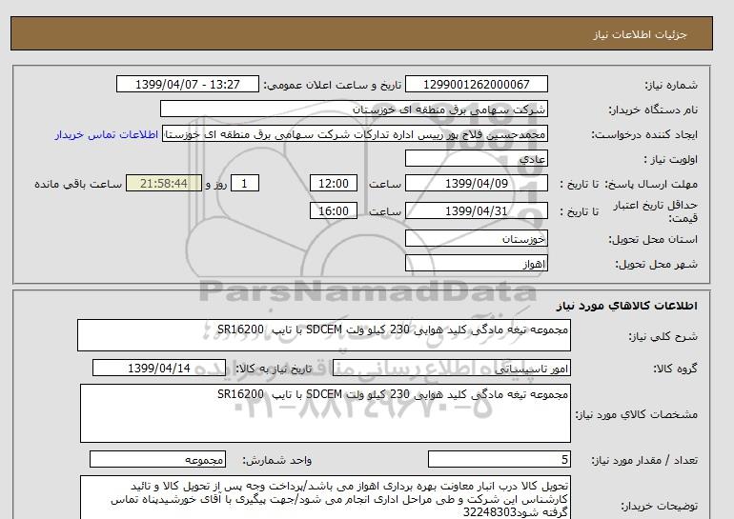Select the priority field showing عادی
Image resolution: width=734 pixels, height=519 pixels.
477,159
